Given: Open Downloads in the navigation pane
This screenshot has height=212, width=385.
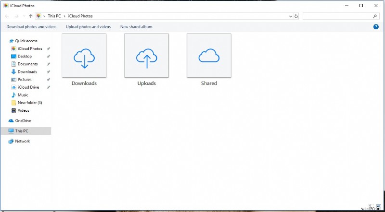Looking at the screenshot, I should (27, 72).
